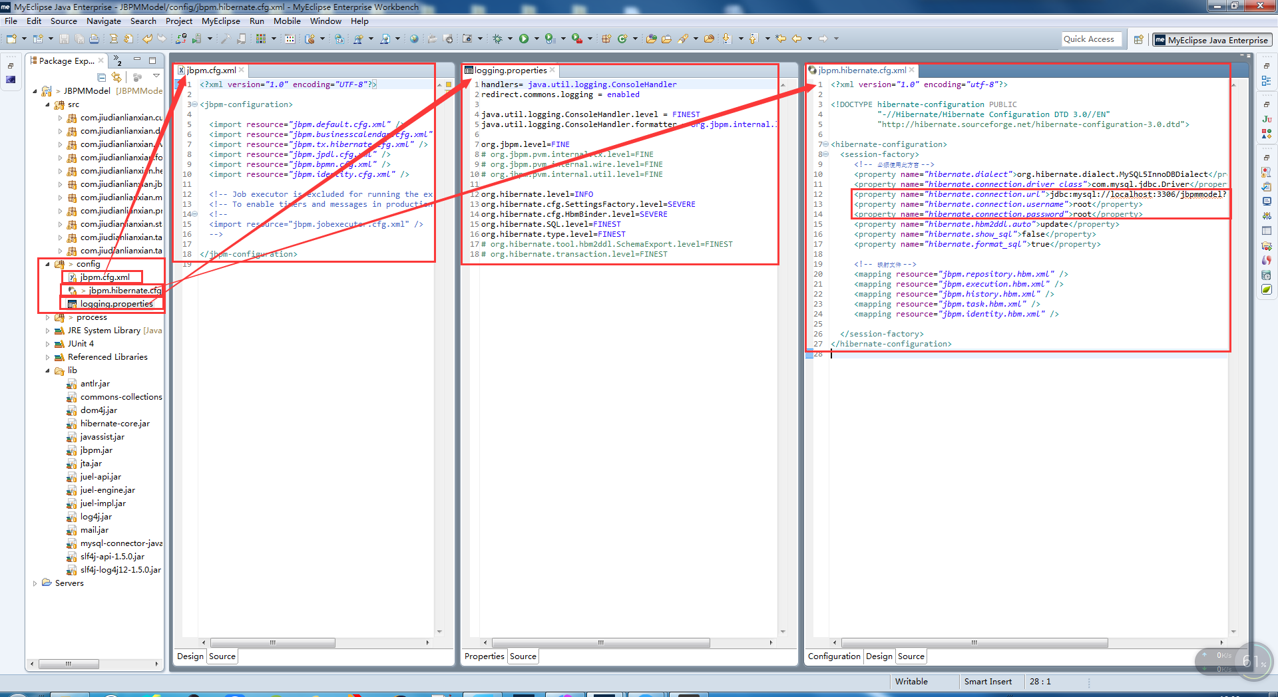
Task: Toggle Link with Editor in Package Explorer
Action: (116, 77)
